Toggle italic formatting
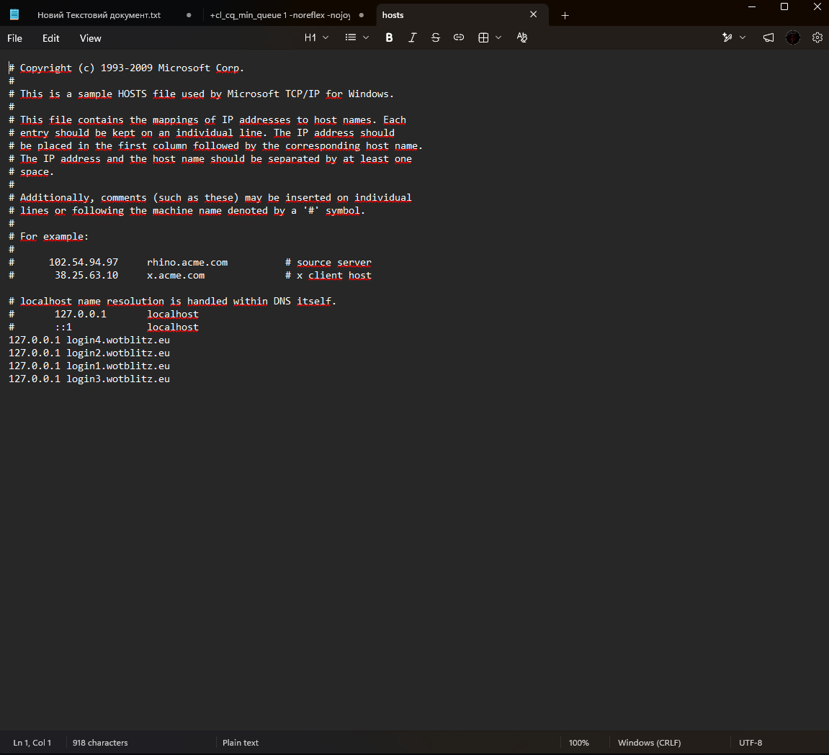The image size is (829, 755). coord(413,37)
